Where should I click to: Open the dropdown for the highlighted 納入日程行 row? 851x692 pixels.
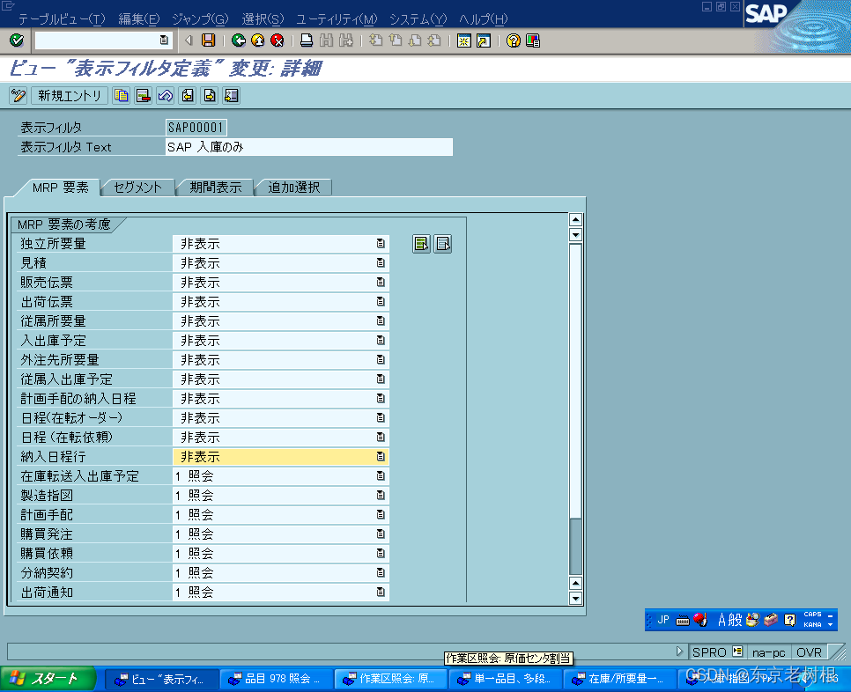(x=380, y=456)
